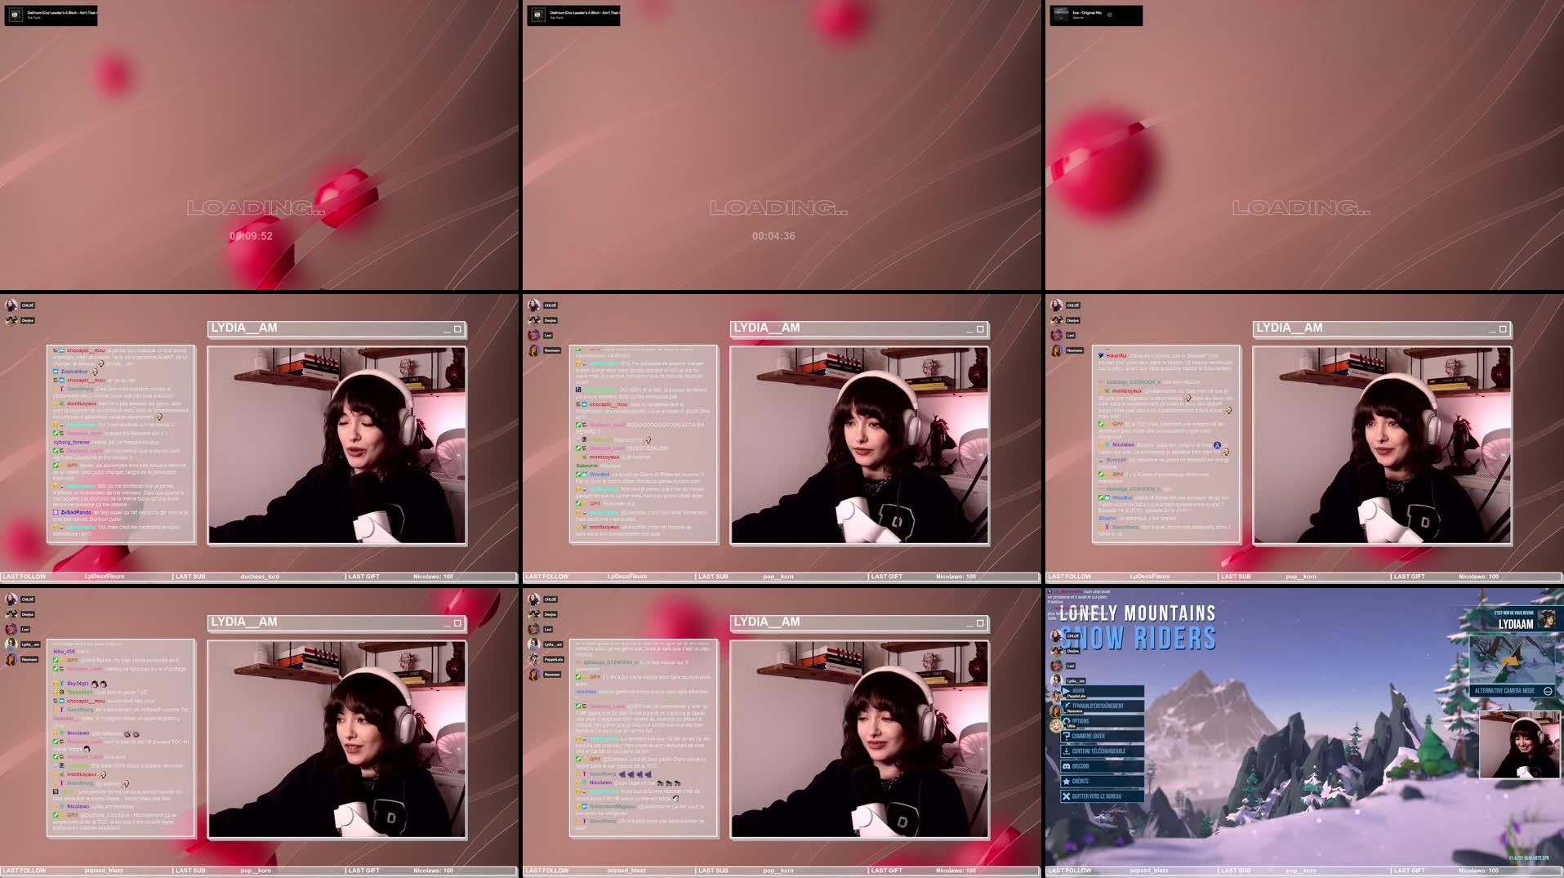Click the Comment Jouer question mark icon
The image size is (1564, 878).
click(1067, 737)
